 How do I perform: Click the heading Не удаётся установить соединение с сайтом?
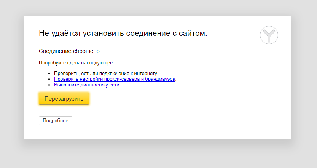coord(123,34)
